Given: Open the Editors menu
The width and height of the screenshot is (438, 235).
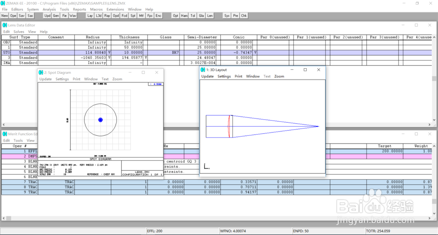Looking at the screenshot, I should (17, 10).
